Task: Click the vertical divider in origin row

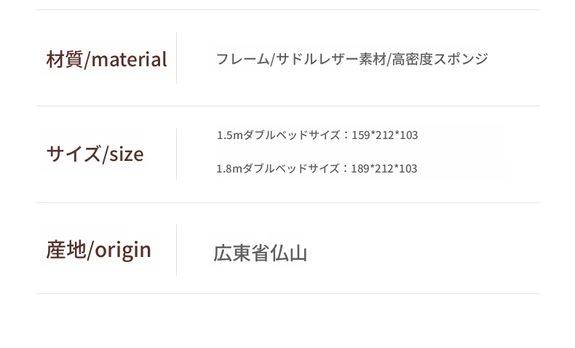Action: pyautogui.click(x=176, y=250)
